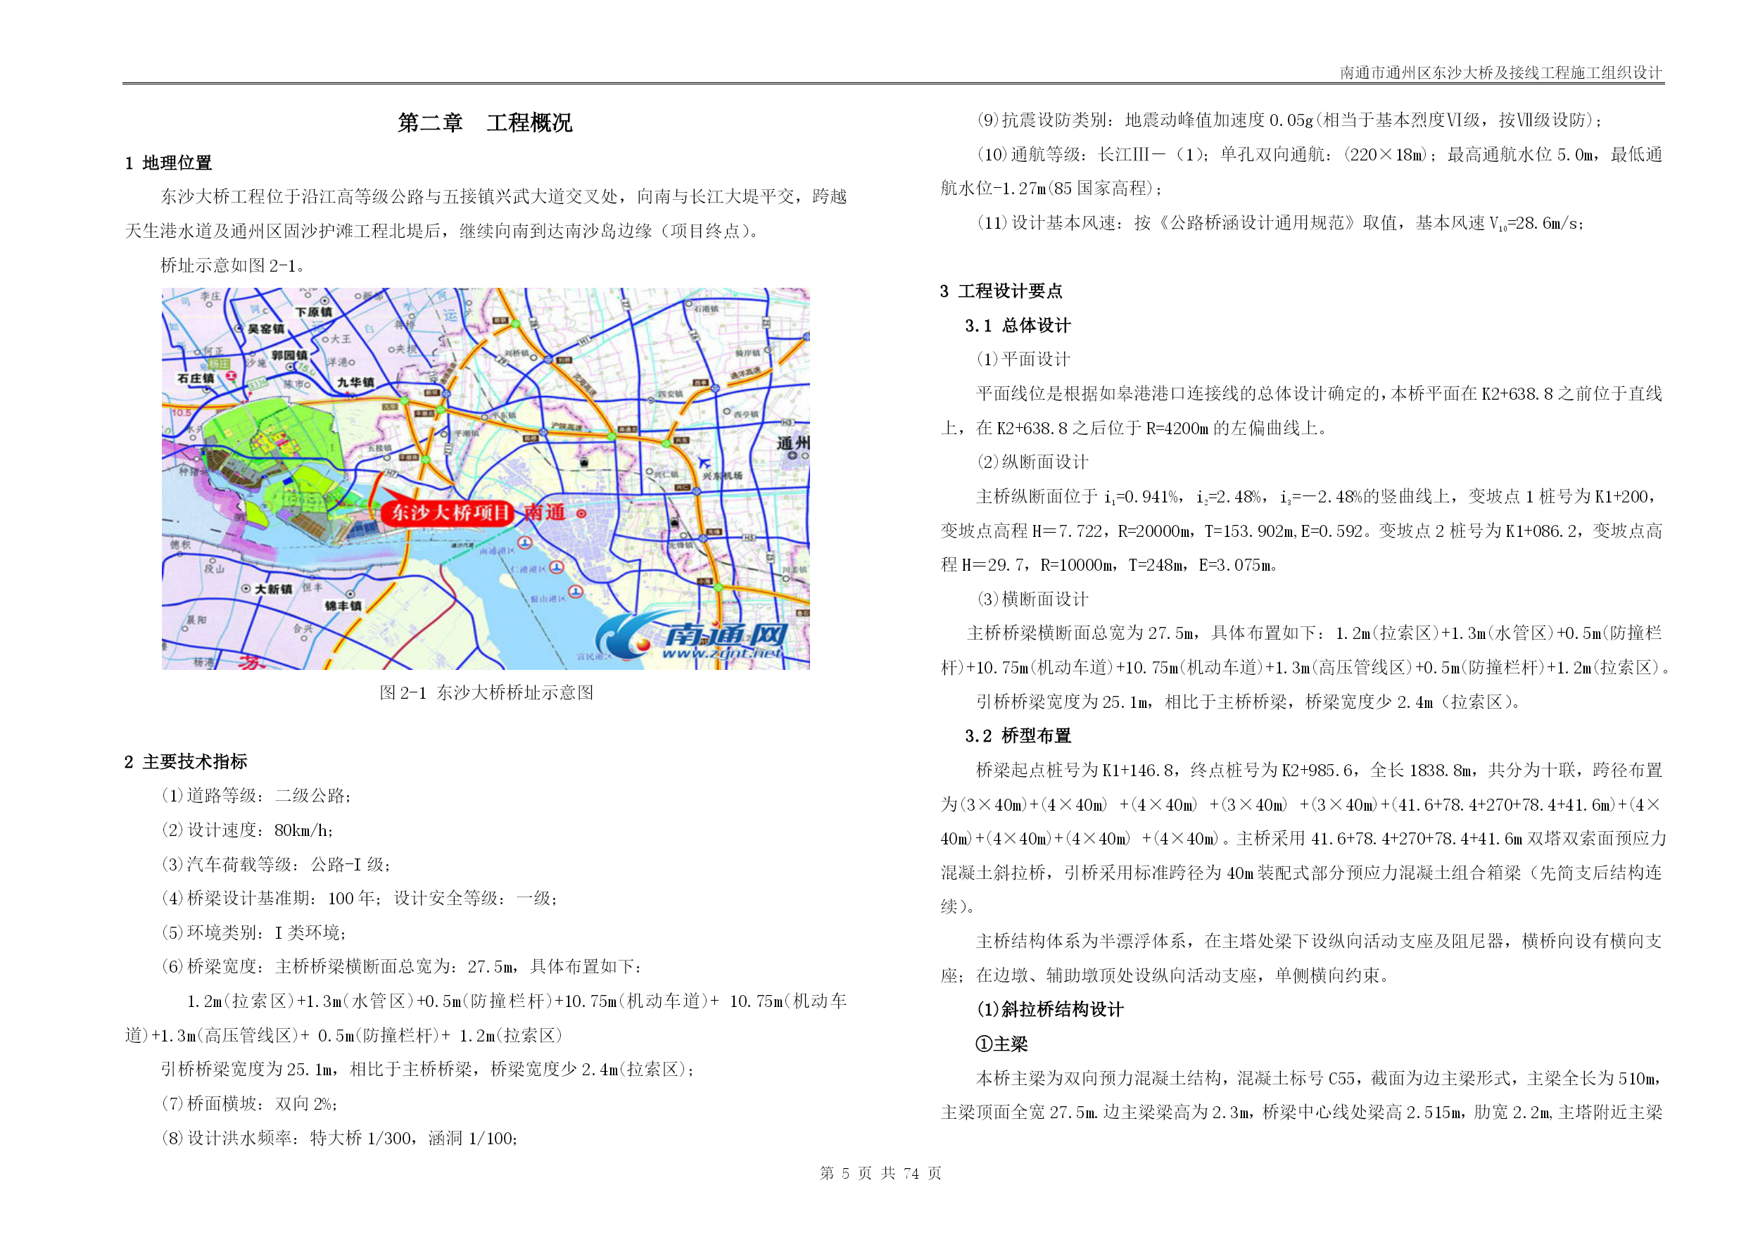Click the '石庄镇' label on the map
This screenshot has width=1746, height=1235.
pyautogui.click(x=196, y=378)
